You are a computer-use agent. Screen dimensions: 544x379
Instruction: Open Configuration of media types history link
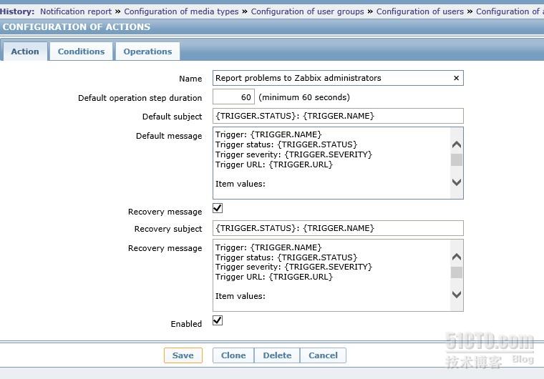coord(181,11)
